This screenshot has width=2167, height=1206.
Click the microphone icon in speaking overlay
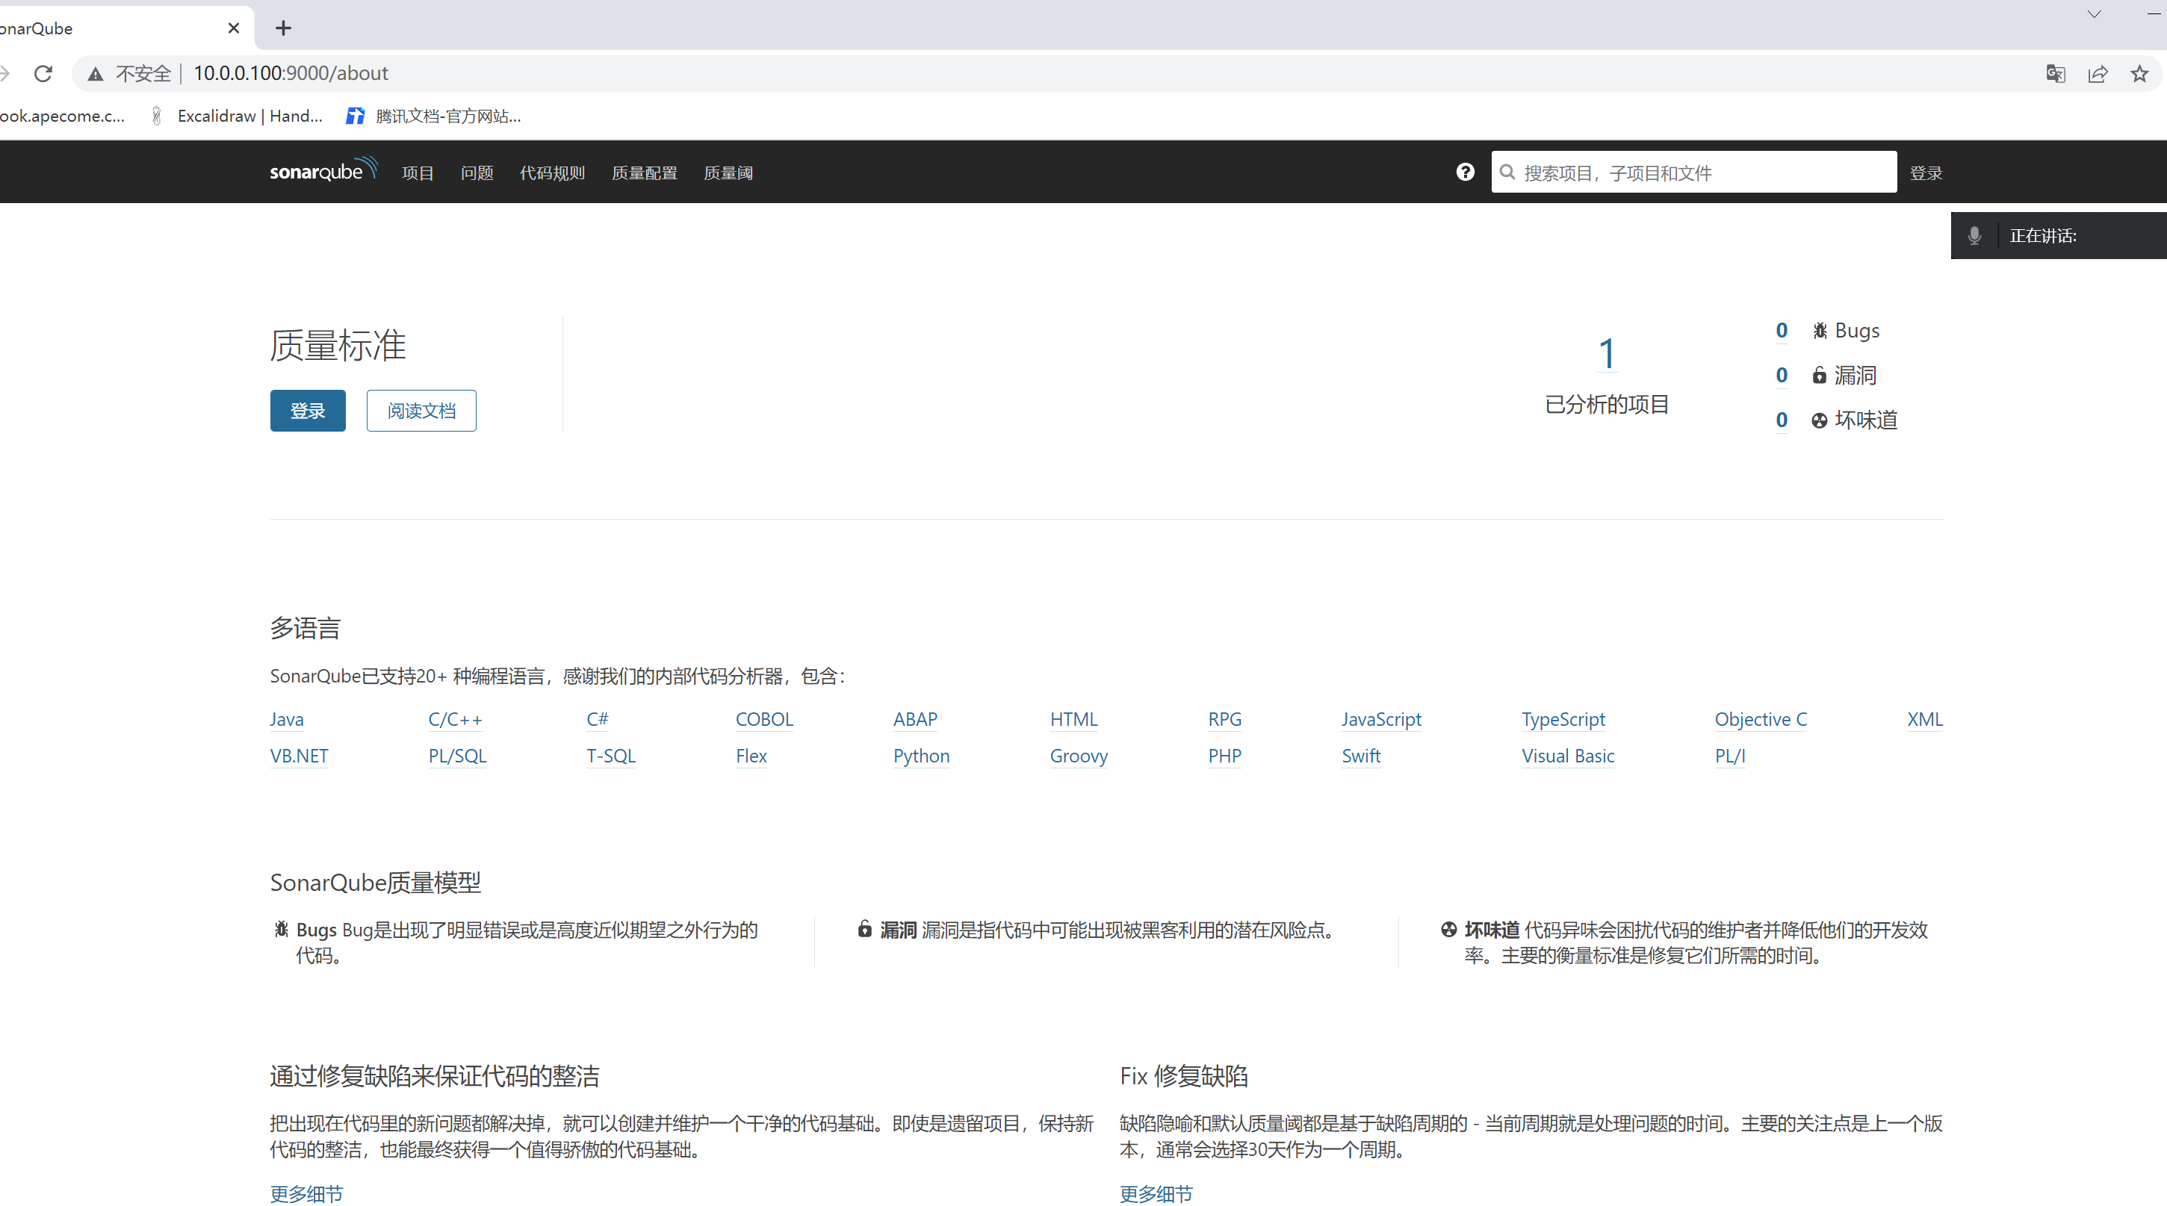pos(1974,235)
